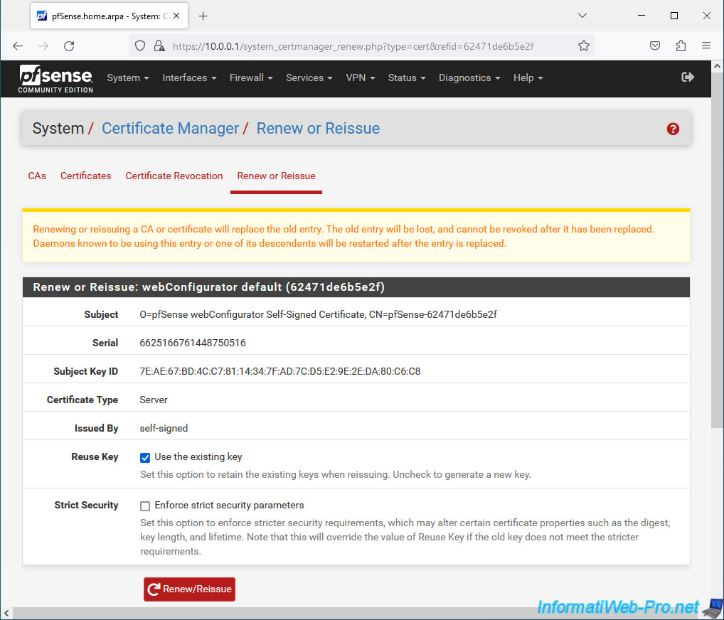This screenshot has width=724, height=620.
Task: Reload the page with the refresh icon
Action: (x=69, y=46)
